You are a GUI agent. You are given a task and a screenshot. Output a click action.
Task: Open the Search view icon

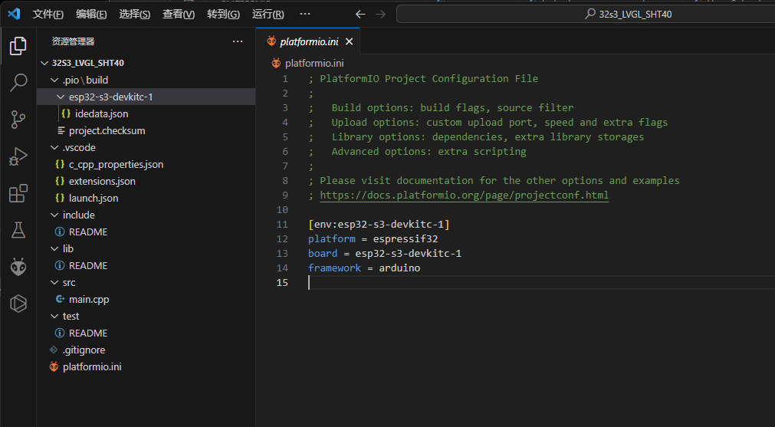18,83
